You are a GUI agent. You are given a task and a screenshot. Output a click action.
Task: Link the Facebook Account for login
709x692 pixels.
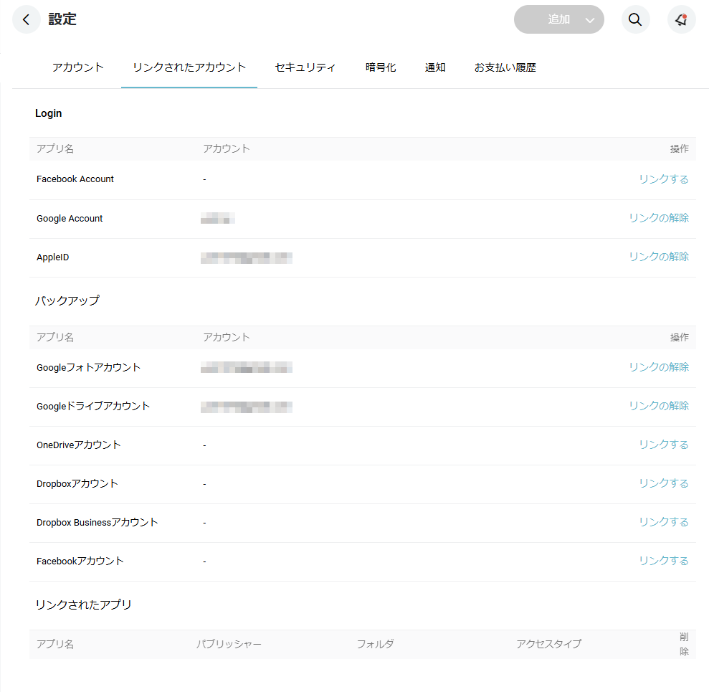(x=663, y=179)
